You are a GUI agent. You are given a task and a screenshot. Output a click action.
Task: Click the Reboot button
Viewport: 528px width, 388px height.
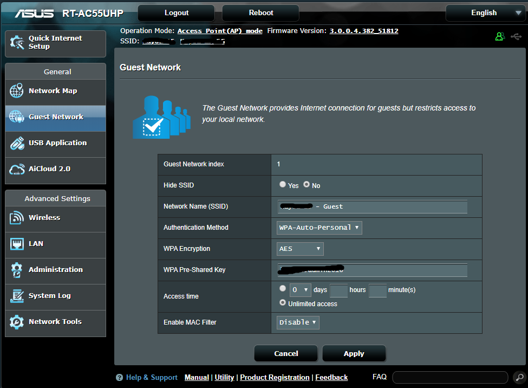pos(260,13)
